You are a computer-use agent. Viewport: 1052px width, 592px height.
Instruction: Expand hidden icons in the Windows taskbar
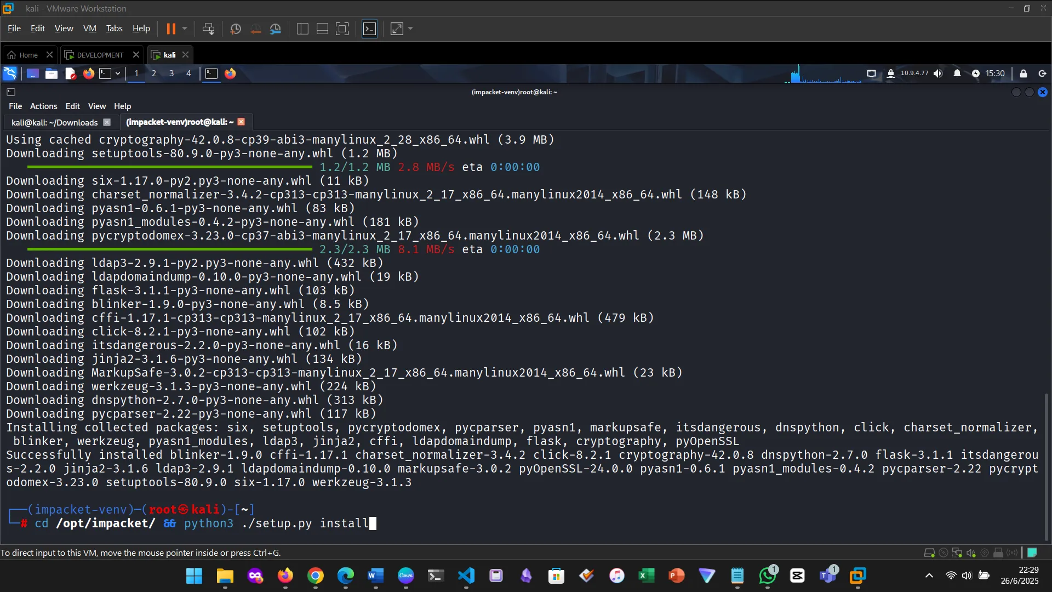[929, 576]
